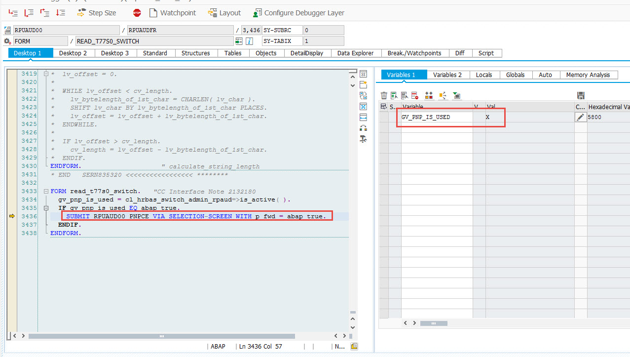This screenshot has width=630, height=357.
Task: Switch to Desktop 1 tab
Action: pyautogui.click(x=31, y=53)
